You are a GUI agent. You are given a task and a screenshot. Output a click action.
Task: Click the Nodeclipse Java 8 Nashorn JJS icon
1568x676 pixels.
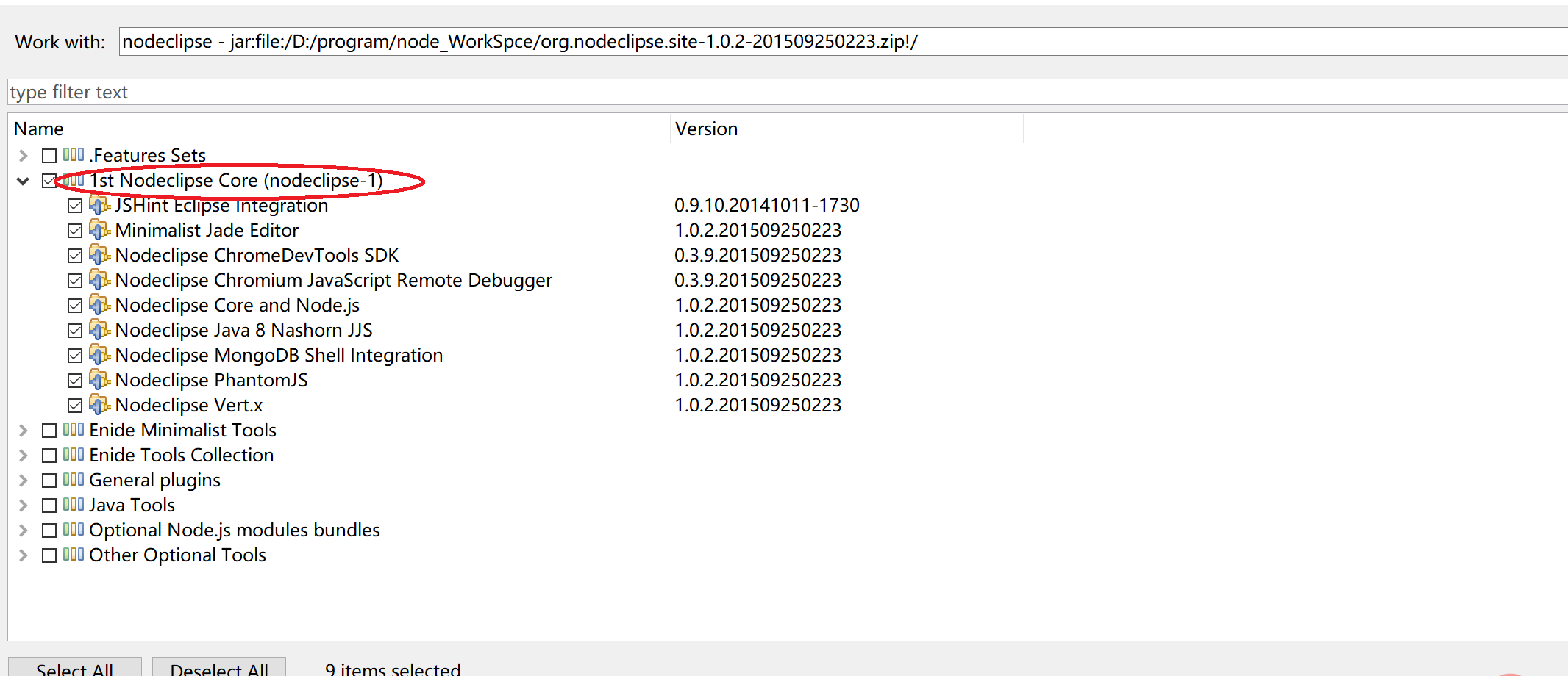tap(99, 330)
